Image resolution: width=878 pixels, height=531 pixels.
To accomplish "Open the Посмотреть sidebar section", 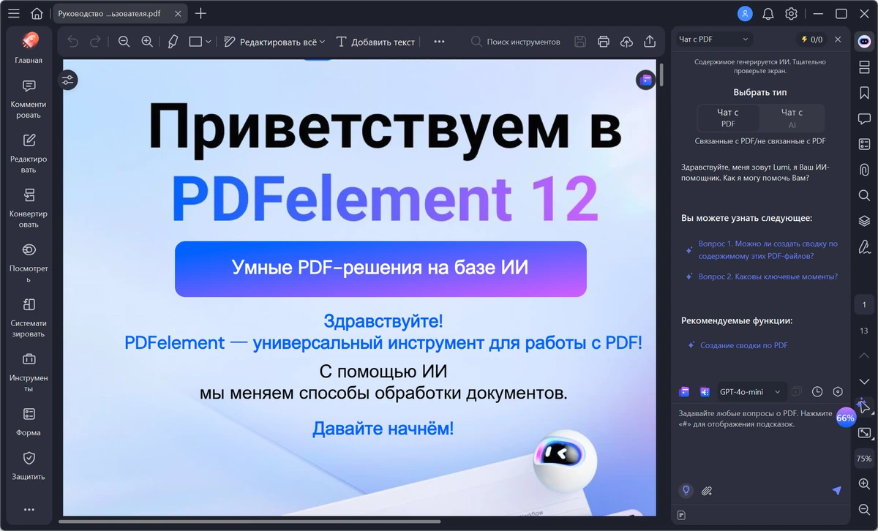I will [29, 263].
